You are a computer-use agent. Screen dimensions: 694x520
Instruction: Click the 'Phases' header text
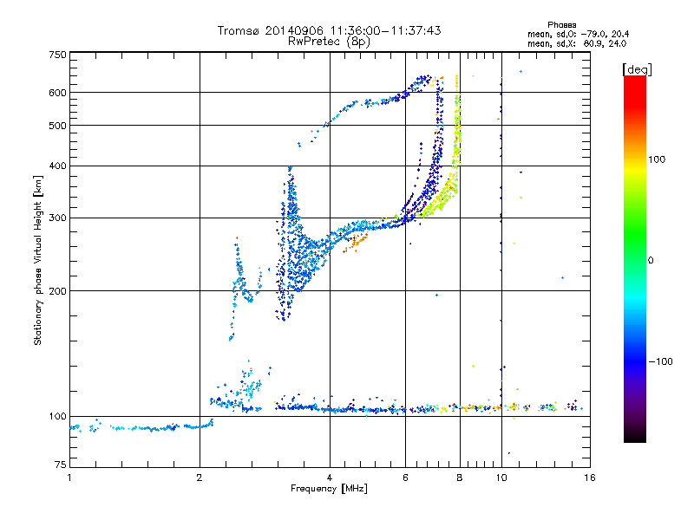point(561,25)
